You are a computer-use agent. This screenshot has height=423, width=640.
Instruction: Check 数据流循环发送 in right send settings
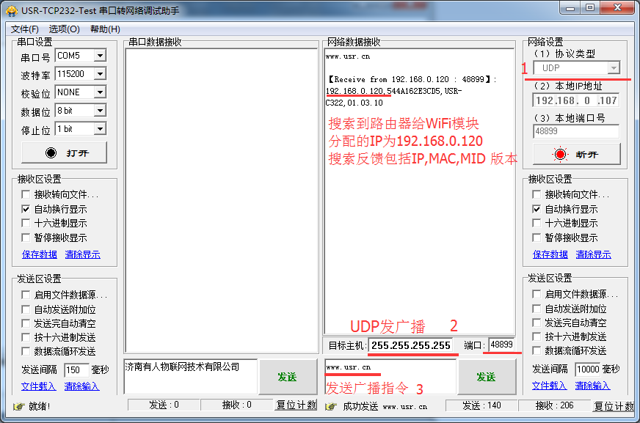[x=535, y=351]
